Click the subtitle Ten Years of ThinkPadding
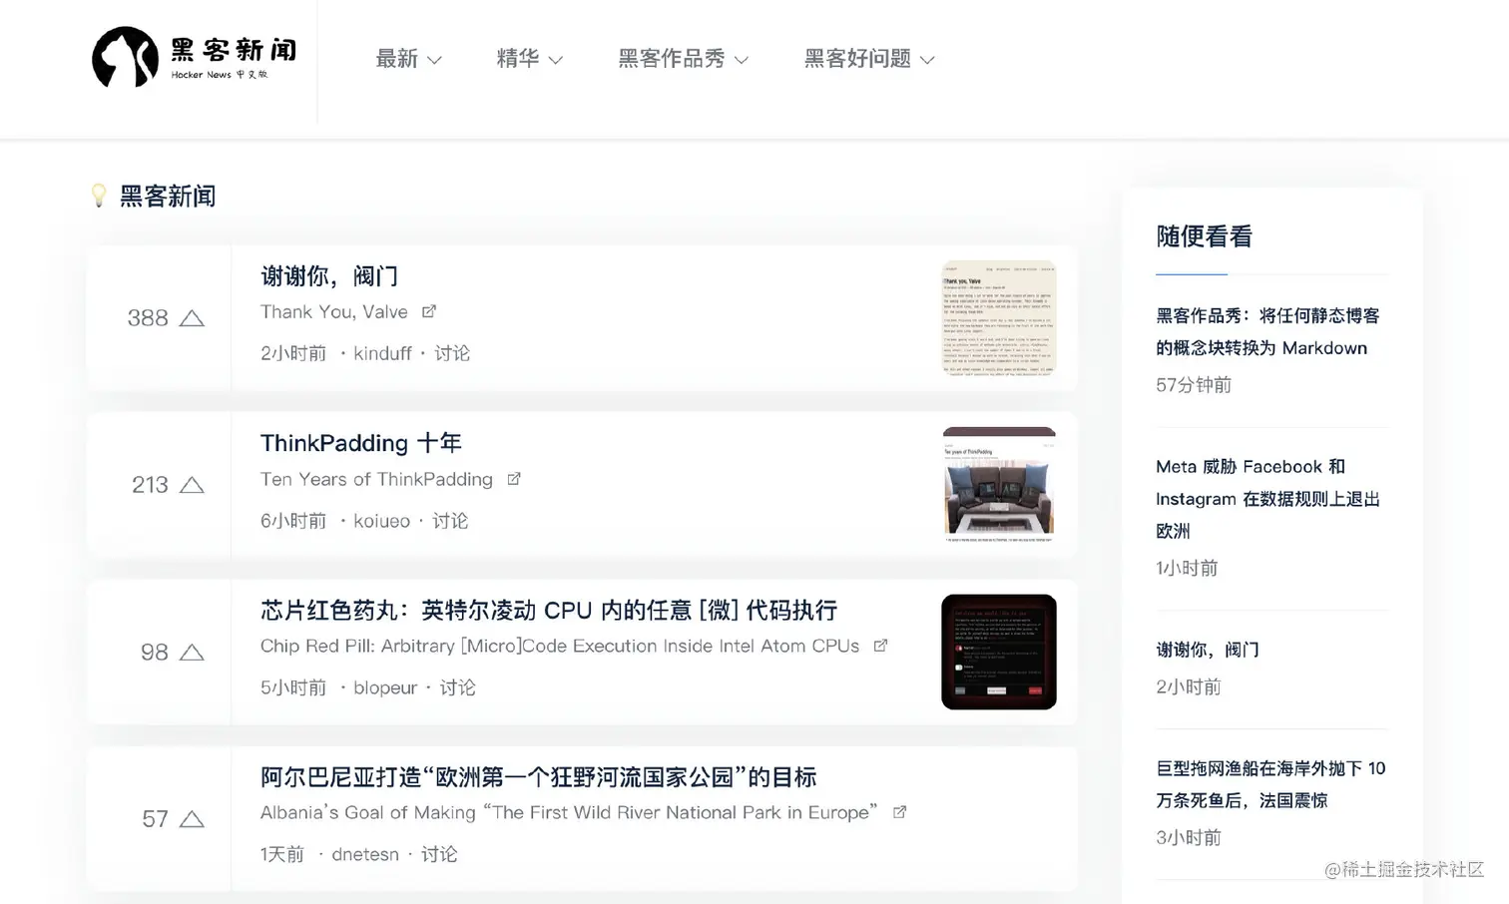The image size is (1509, 904). point(376,479)
